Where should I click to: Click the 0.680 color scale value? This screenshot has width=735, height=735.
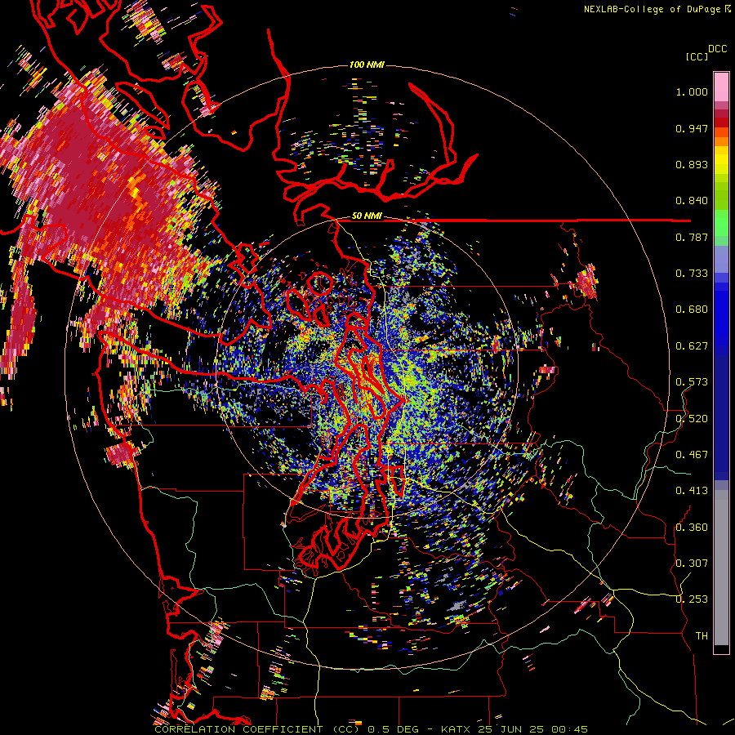point(692,310)
